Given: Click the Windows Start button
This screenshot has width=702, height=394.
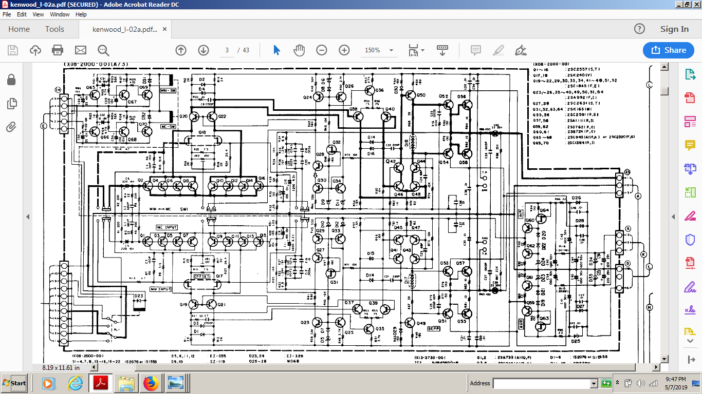Looking at the screenshot, I should tap(14, 383).
